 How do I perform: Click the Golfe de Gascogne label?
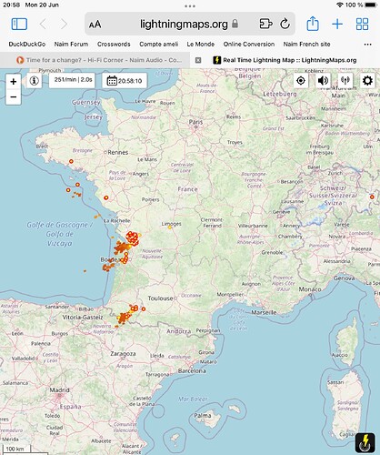point(60,234)
